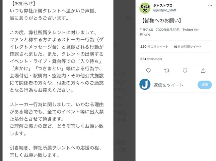Click the 返信 reply button
Image resolution: width=216 pixels, height=161 pixels.
tap(205, 85)
